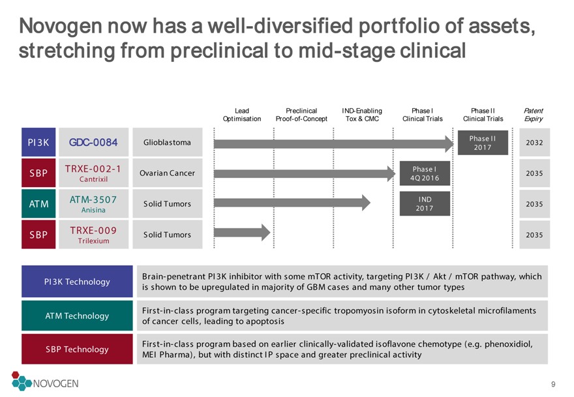Select the Glioblastoma indication cell
The image size is (574, 397).
(167, 142)
